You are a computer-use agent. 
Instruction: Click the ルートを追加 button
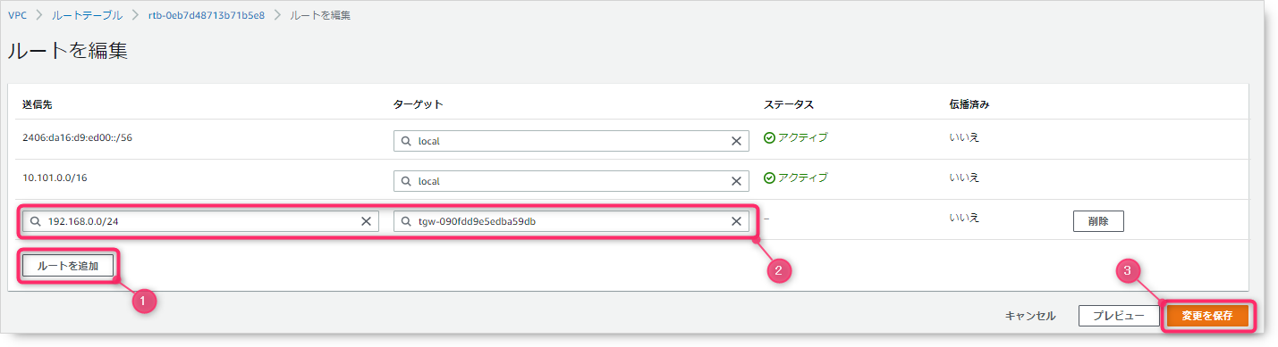coord(68,266)
